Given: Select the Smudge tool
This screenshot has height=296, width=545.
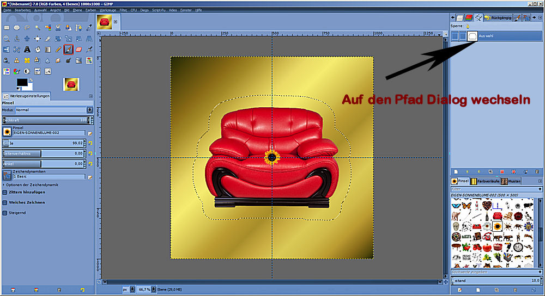Looking at the screenshot, I should (58, 60).
